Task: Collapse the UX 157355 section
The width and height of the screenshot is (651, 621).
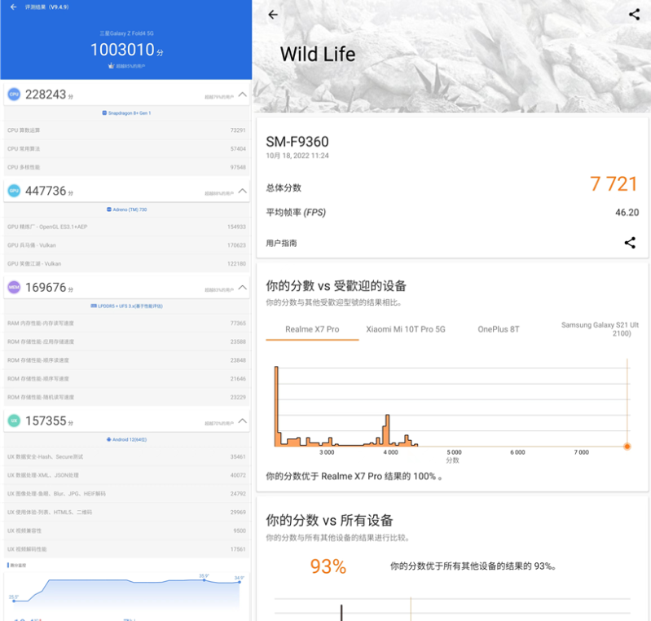Action: [243, 421]
